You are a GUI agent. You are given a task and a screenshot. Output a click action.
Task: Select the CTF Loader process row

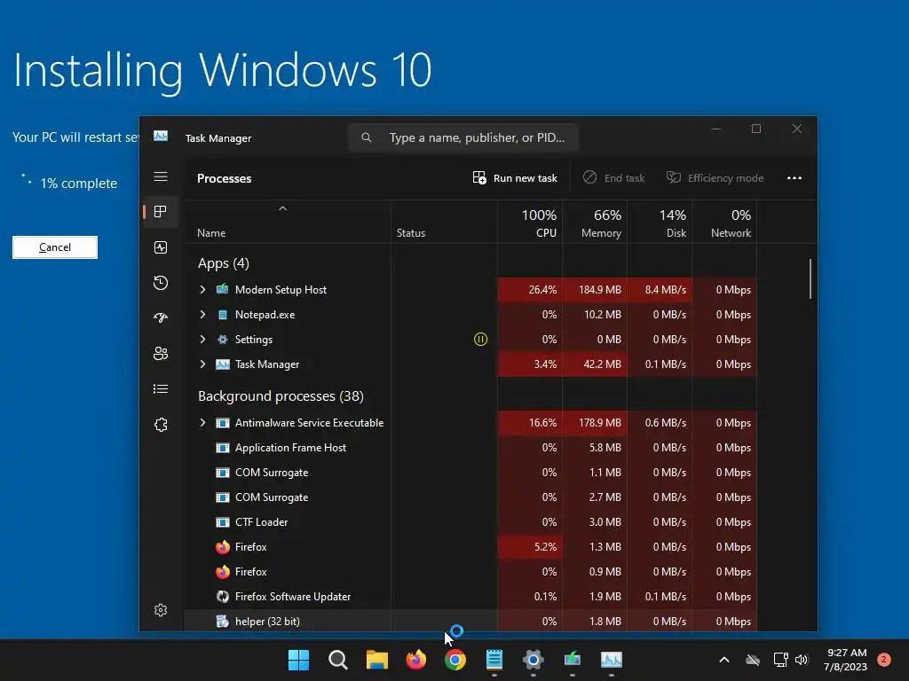click(x=470, y=521)
